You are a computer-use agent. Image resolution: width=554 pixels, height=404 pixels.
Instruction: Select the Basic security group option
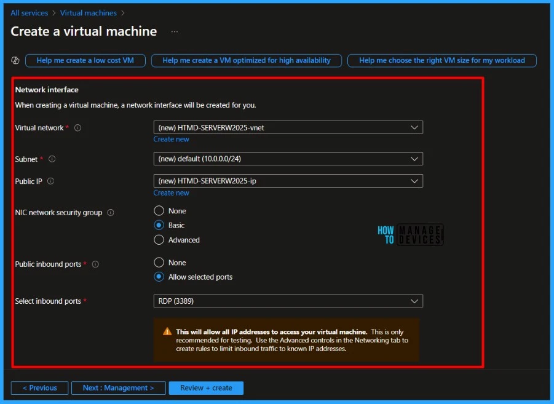159,225
